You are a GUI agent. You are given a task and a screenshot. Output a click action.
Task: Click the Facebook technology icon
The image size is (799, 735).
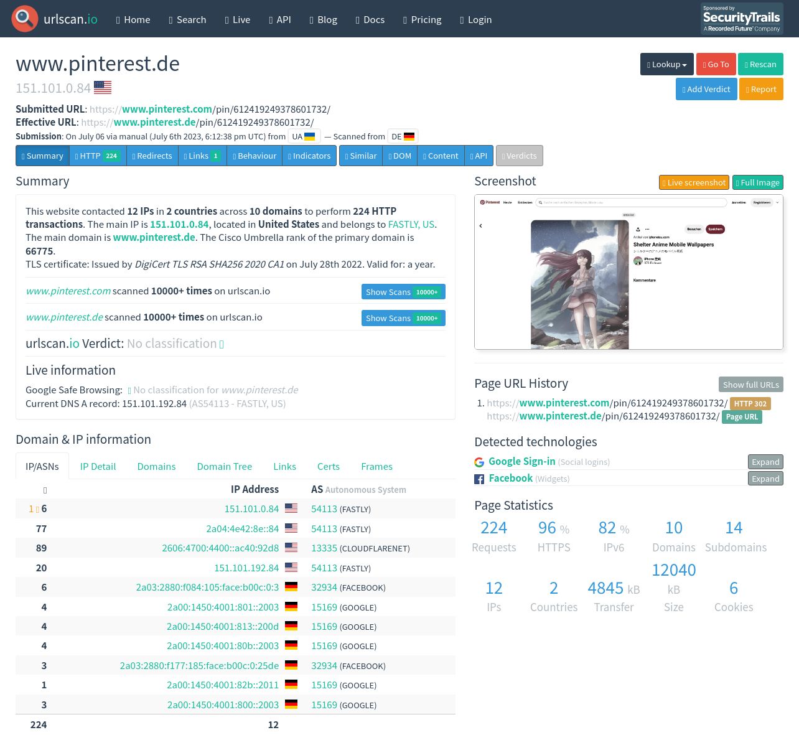tap(479, 479)
